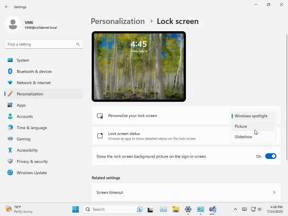Open the weather widget on the taskbar
This screenshot has width=288, height=216.
19,209
